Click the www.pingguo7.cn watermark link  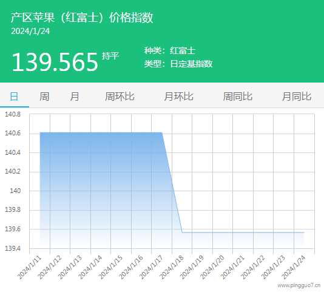(299, 285)
